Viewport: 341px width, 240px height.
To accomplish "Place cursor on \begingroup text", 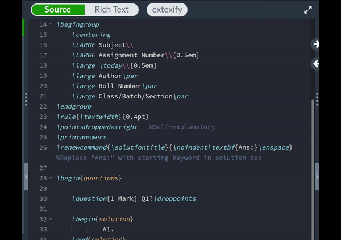I will click(x=78, y=24).
